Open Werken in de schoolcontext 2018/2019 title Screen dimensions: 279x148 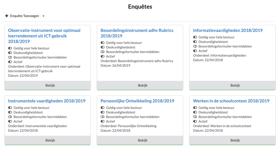(x=231, y=101)
